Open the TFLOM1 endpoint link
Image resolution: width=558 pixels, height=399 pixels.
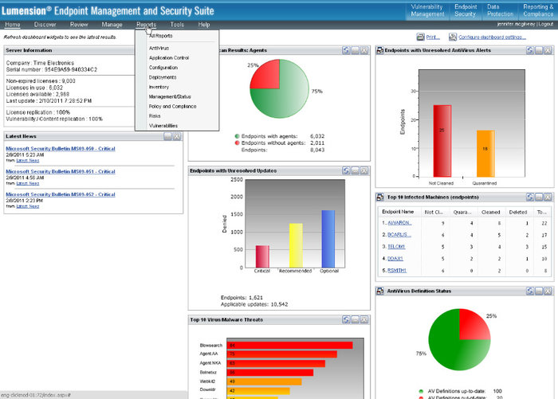tap(396, 246)
